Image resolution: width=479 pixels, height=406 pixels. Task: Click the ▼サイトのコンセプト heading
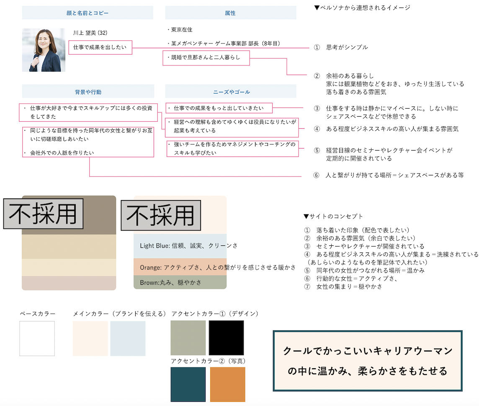point(333,216)
